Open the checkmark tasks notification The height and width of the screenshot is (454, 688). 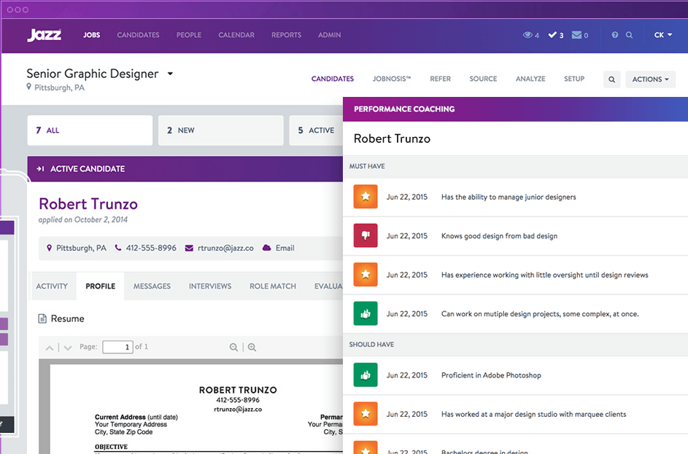coord(552,35)
